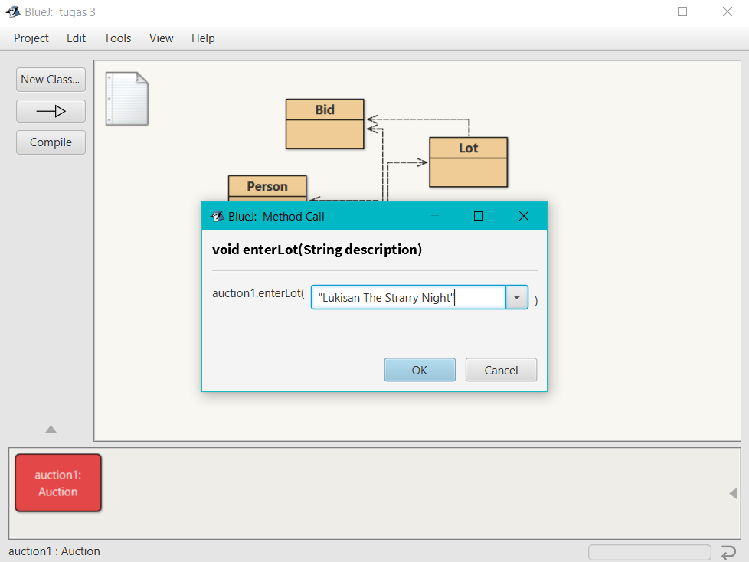
Task: Click the 'void enterLot(String description)' signature text
Action: pyautogui.click(x=317, y=250)
